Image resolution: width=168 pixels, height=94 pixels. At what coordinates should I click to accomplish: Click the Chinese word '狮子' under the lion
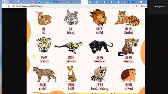click(99, 29)
